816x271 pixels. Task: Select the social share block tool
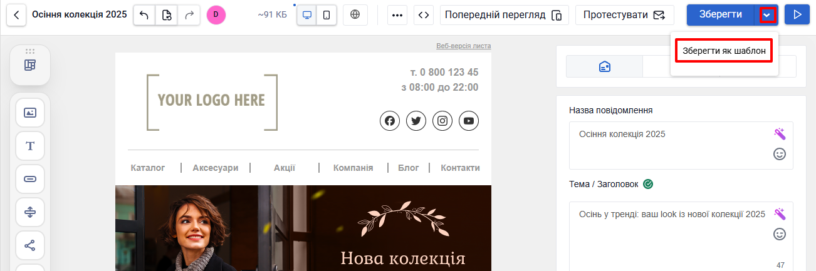tap(30, 245)
